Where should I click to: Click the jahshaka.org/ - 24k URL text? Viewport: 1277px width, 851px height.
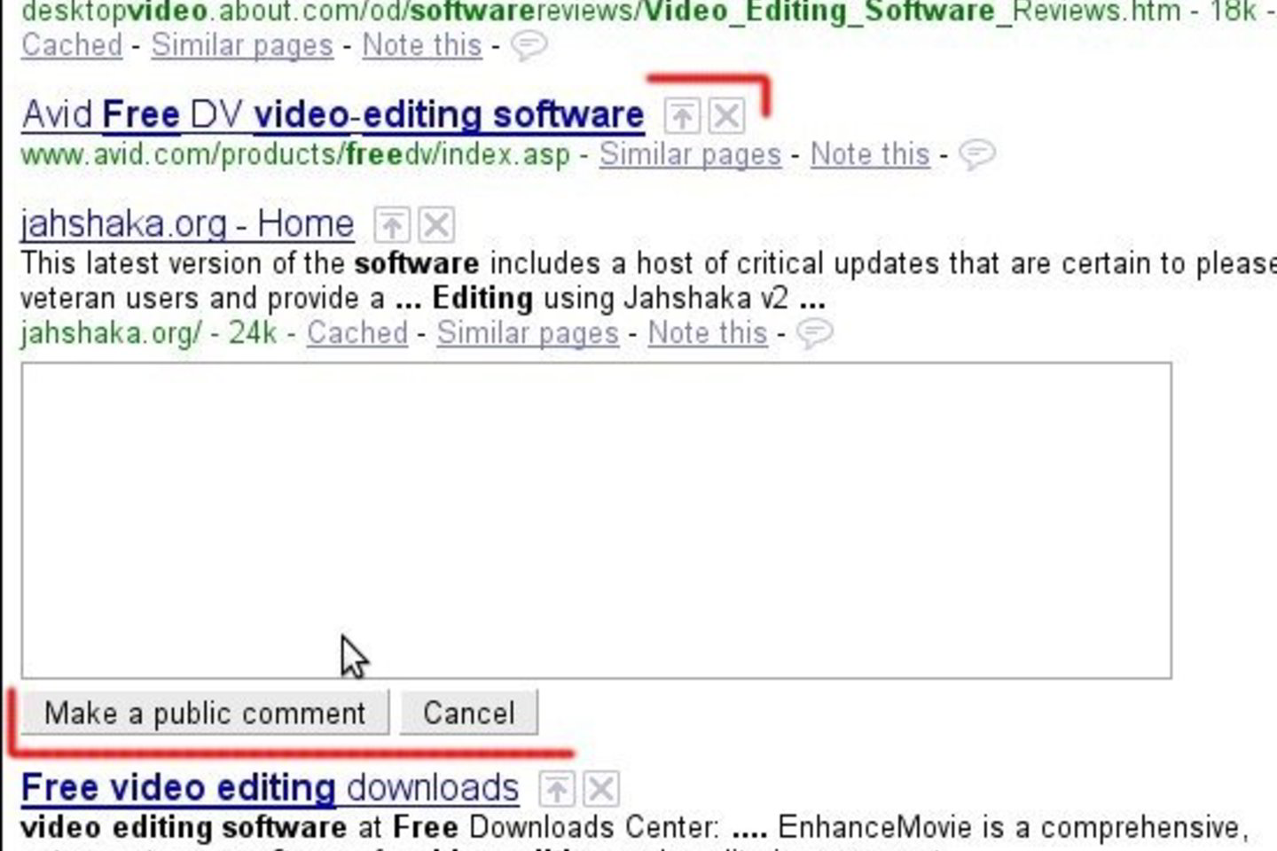148,333
